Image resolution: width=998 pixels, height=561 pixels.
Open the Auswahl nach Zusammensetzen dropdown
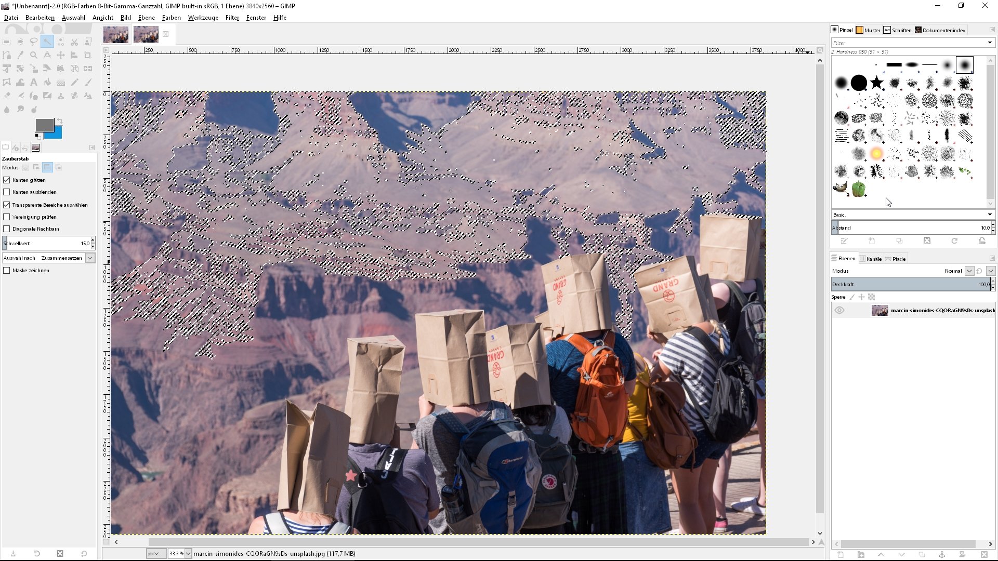click(x=90, y=258)
